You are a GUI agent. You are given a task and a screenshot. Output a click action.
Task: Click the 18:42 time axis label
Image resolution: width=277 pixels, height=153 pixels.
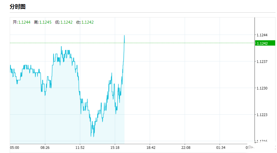click(150, 147)
